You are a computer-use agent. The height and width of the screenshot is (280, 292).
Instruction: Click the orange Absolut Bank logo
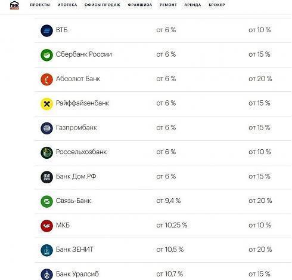point(46,79)
